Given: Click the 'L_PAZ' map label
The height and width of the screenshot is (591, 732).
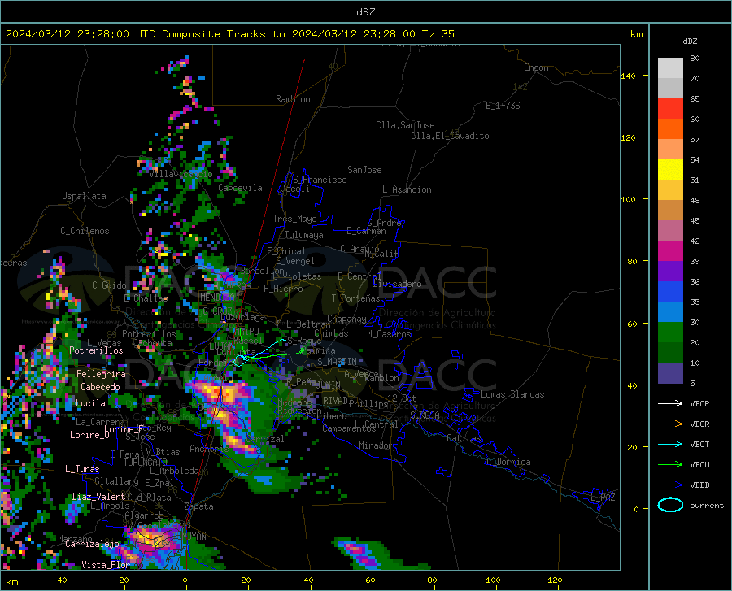Looking at the screenshot, I should (x=603, y=498).
